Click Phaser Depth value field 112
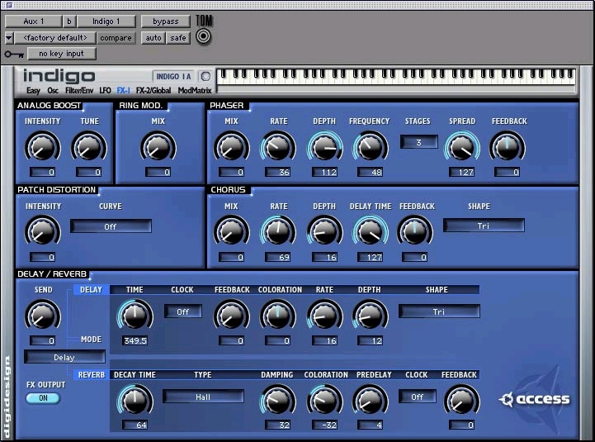The height and width of the screenshot is (442, 595). pos(325,172)
